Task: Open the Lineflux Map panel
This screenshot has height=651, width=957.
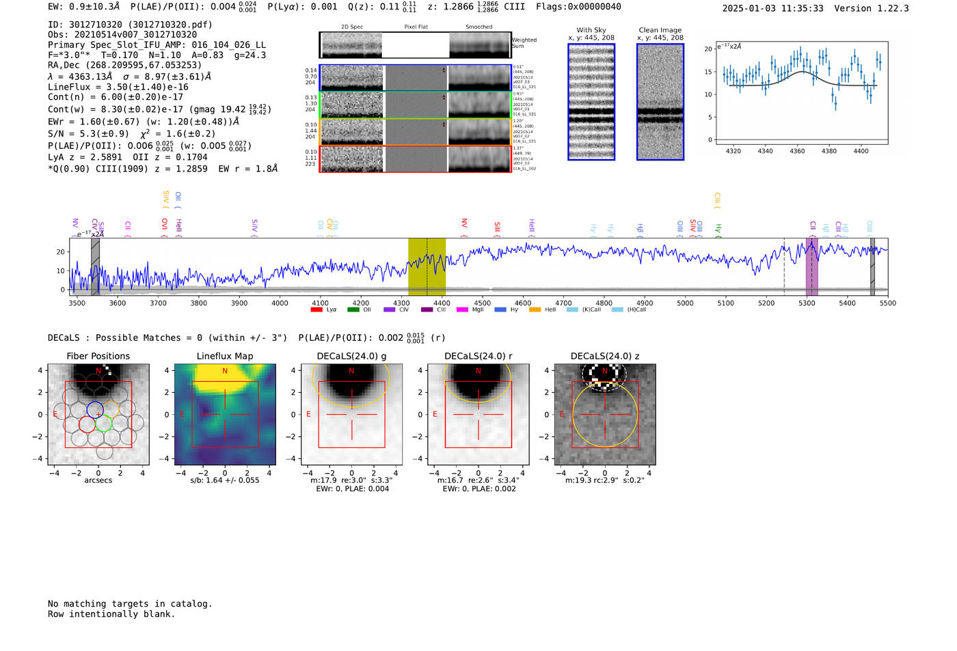Action: 225,415
